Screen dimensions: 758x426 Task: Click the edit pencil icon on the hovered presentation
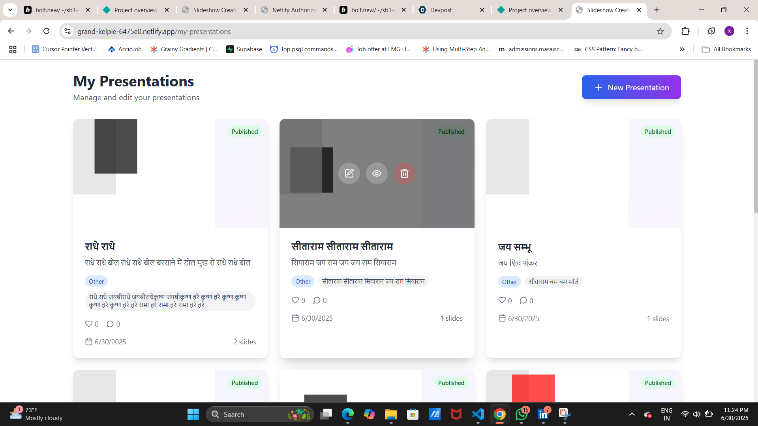coord(349,174)
